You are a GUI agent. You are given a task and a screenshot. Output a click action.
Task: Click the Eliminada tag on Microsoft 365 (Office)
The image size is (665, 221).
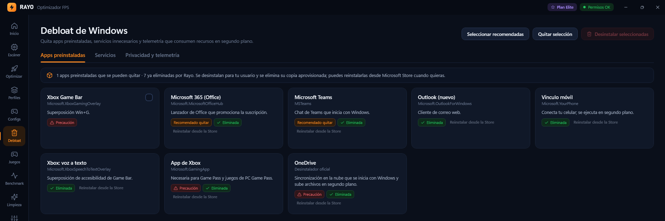[x=228, y=123]
